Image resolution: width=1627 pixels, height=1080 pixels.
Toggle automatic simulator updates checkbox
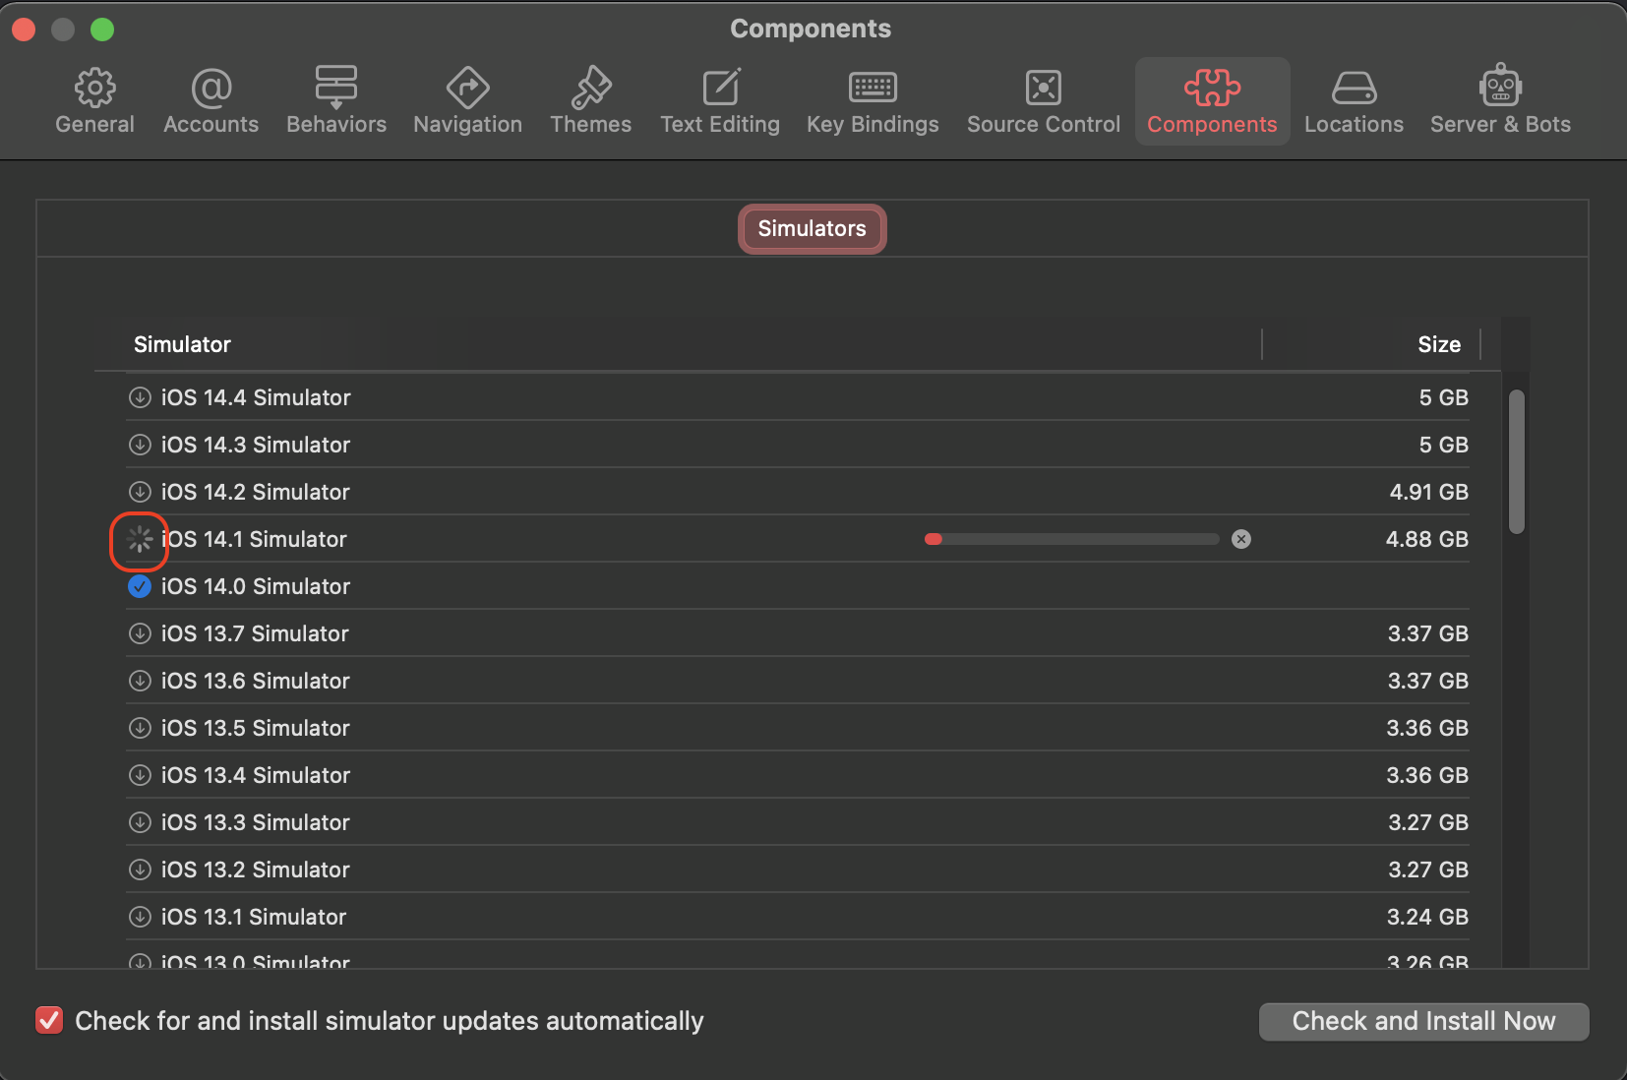point(49,1021)
